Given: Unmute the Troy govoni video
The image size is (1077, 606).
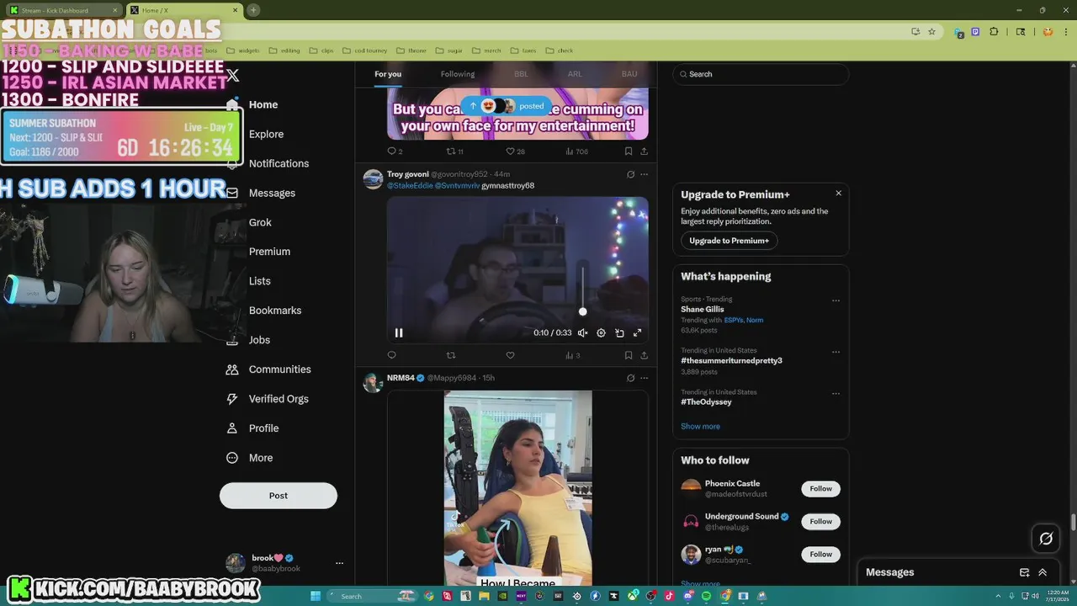Looking at the screenshot, I should click(x=582, y=333).
